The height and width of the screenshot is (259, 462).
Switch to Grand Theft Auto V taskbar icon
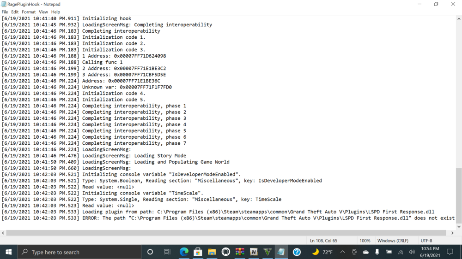tap(267, 252)
